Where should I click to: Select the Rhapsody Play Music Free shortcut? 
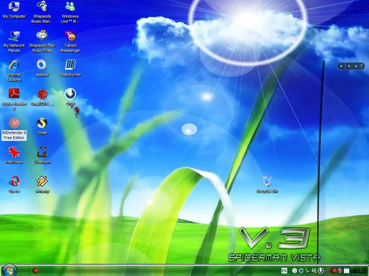click(42, 41)
